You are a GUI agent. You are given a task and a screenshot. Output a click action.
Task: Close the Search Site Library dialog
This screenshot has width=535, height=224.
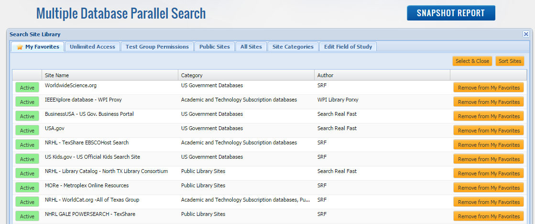click(x=526, y=34)
